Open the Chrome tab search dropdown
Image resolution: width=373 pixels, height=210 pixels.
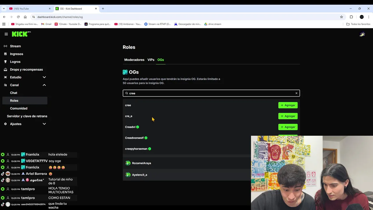pyautogui.click(x=4, y=9)
